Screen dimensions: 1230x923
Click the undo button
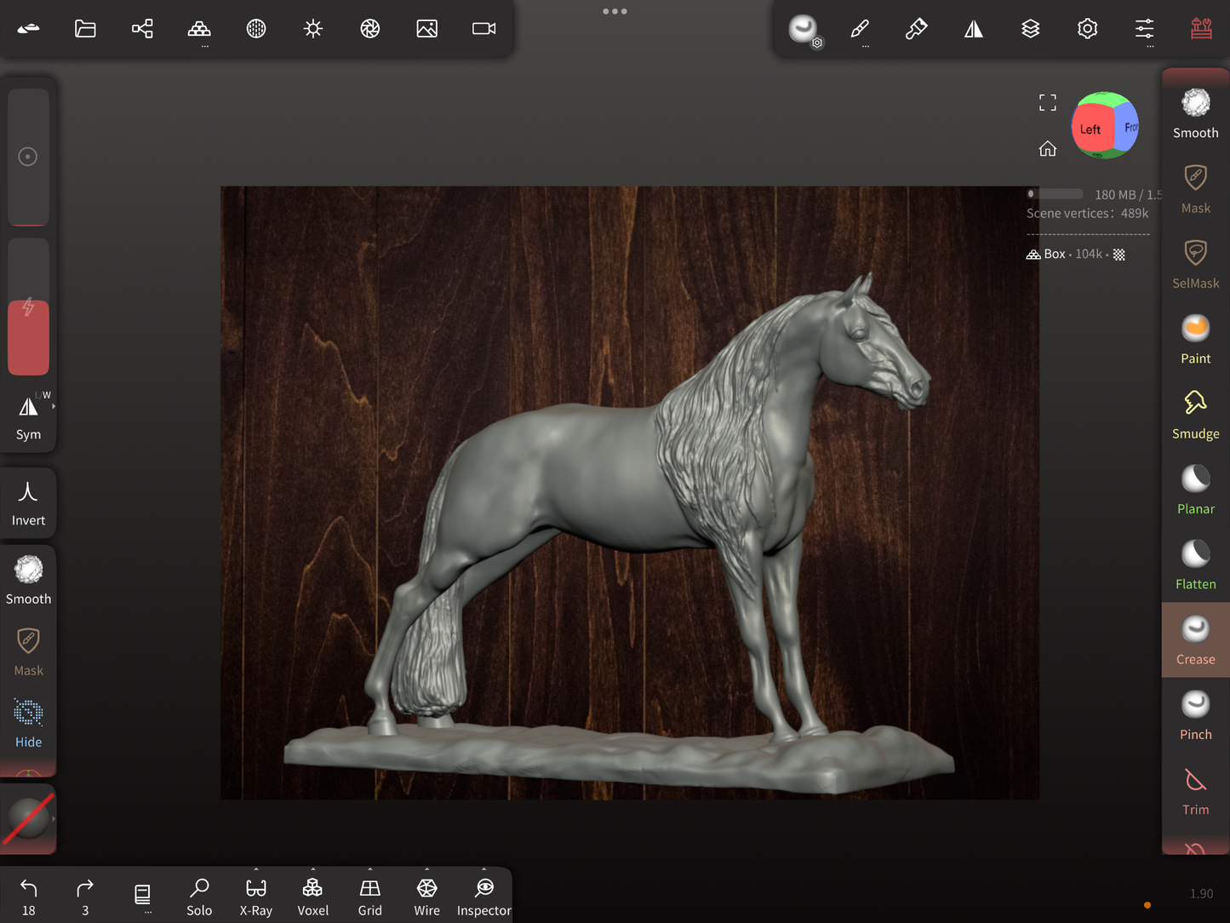pos(28,896)
